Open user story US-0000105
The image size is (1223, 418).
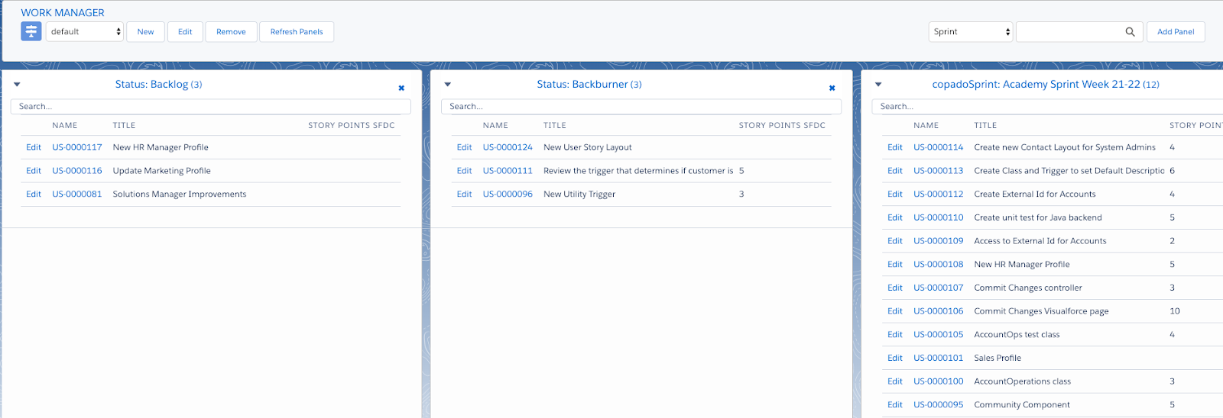pos(939,335)
